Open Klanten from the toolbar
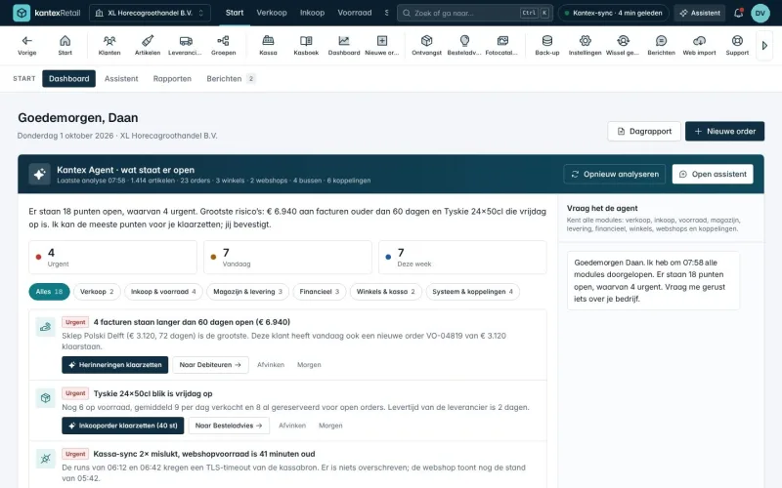This screenshot has height=488, width=782. 109,45
